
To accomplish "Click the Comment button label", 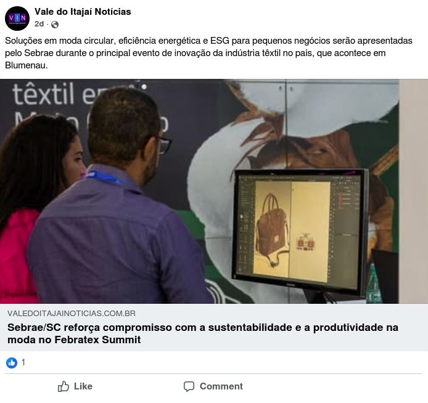I will point(221,386).
